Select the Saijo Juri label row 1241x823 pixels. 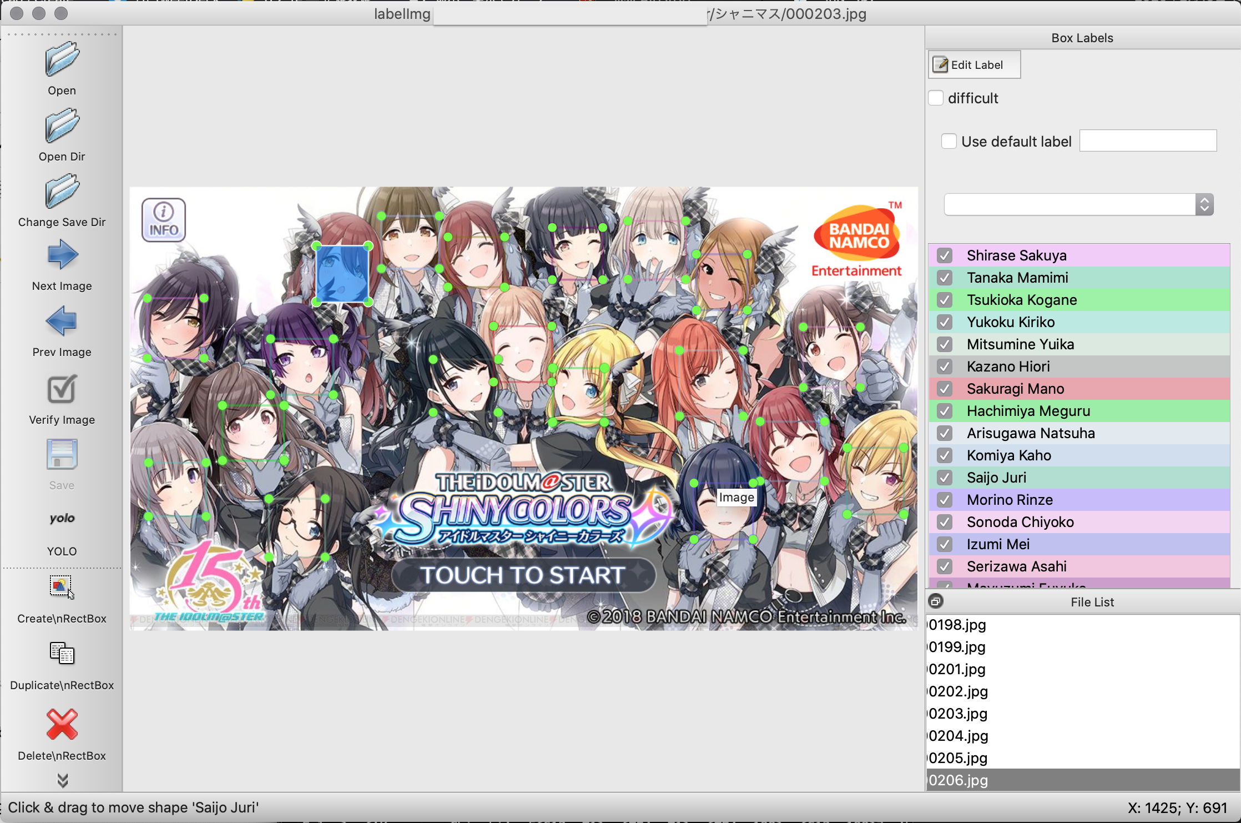pos(1079,478)
